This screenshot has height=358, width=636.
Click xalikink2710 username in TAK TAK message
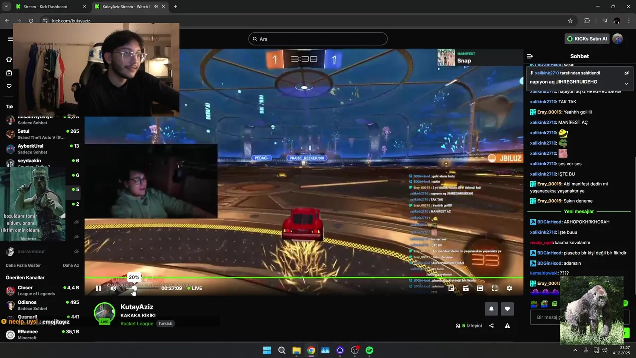[543, 102]
